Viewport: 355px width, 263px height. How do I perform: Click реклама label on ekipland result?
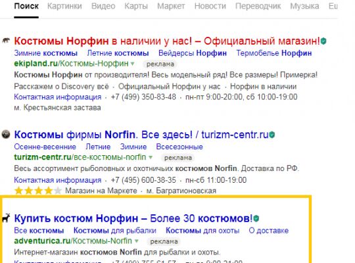click(160, 64)
